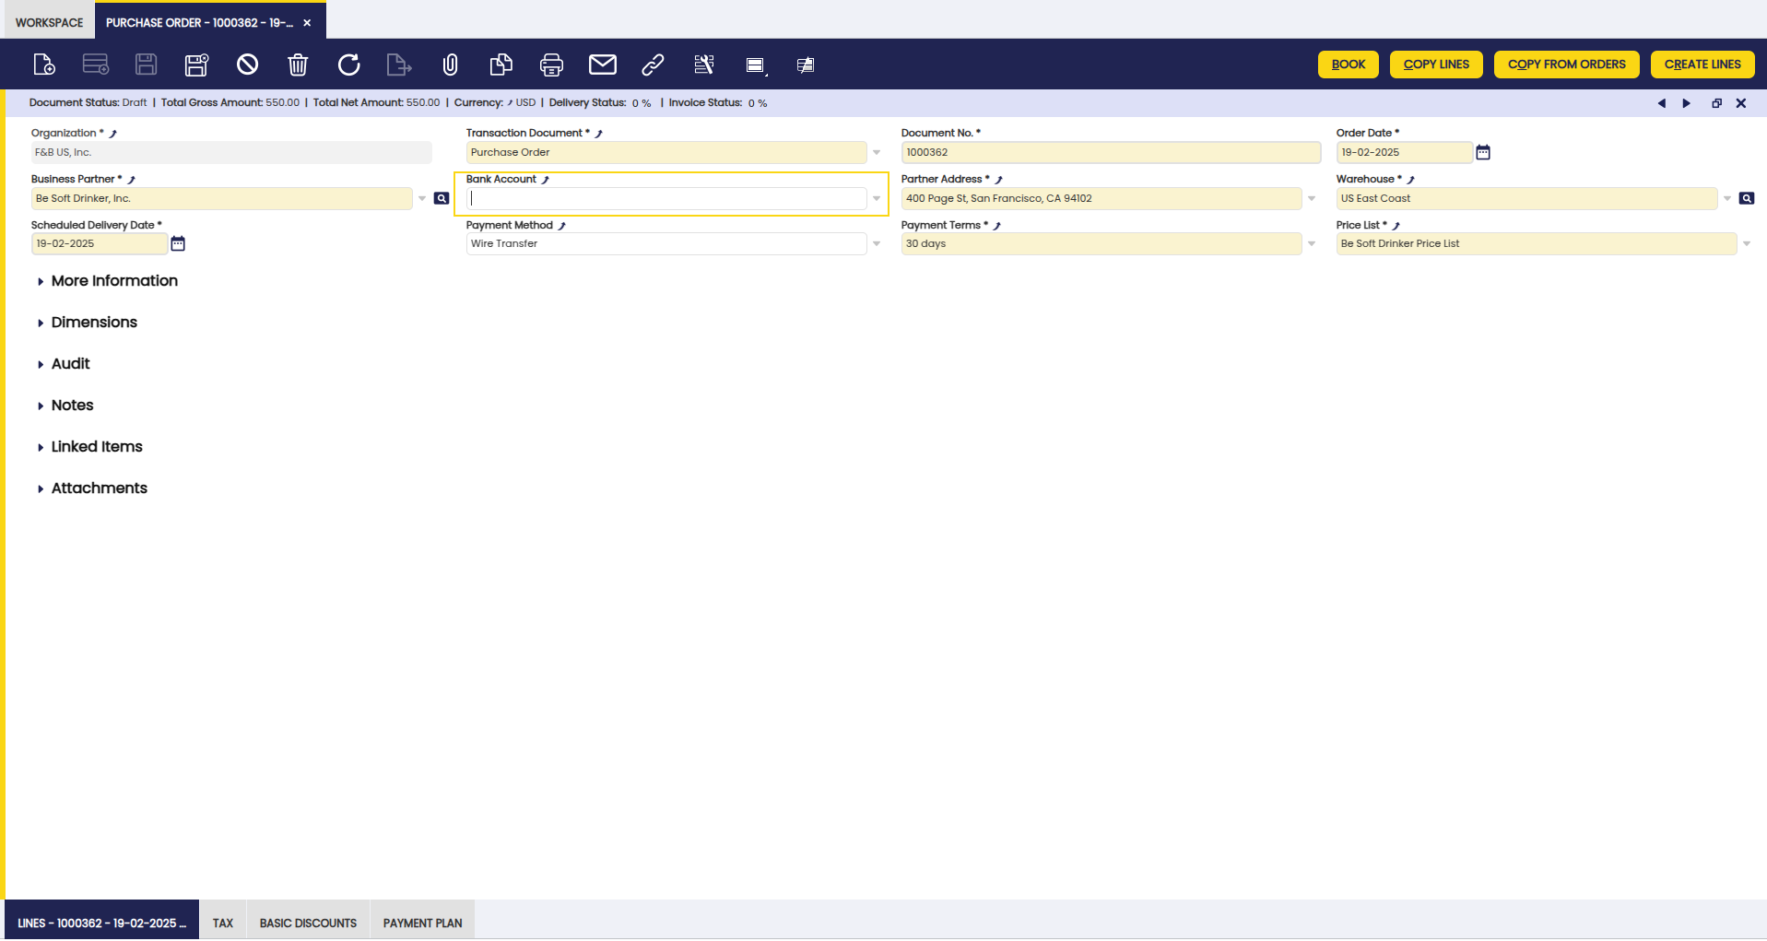Open attachments via the paperclip icon

[450, 65]
